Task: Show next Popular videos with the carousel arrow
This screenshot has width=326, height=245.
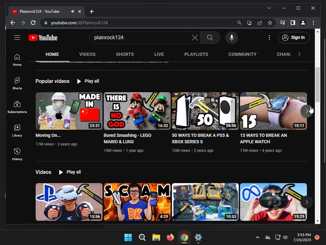Action: 307,111
